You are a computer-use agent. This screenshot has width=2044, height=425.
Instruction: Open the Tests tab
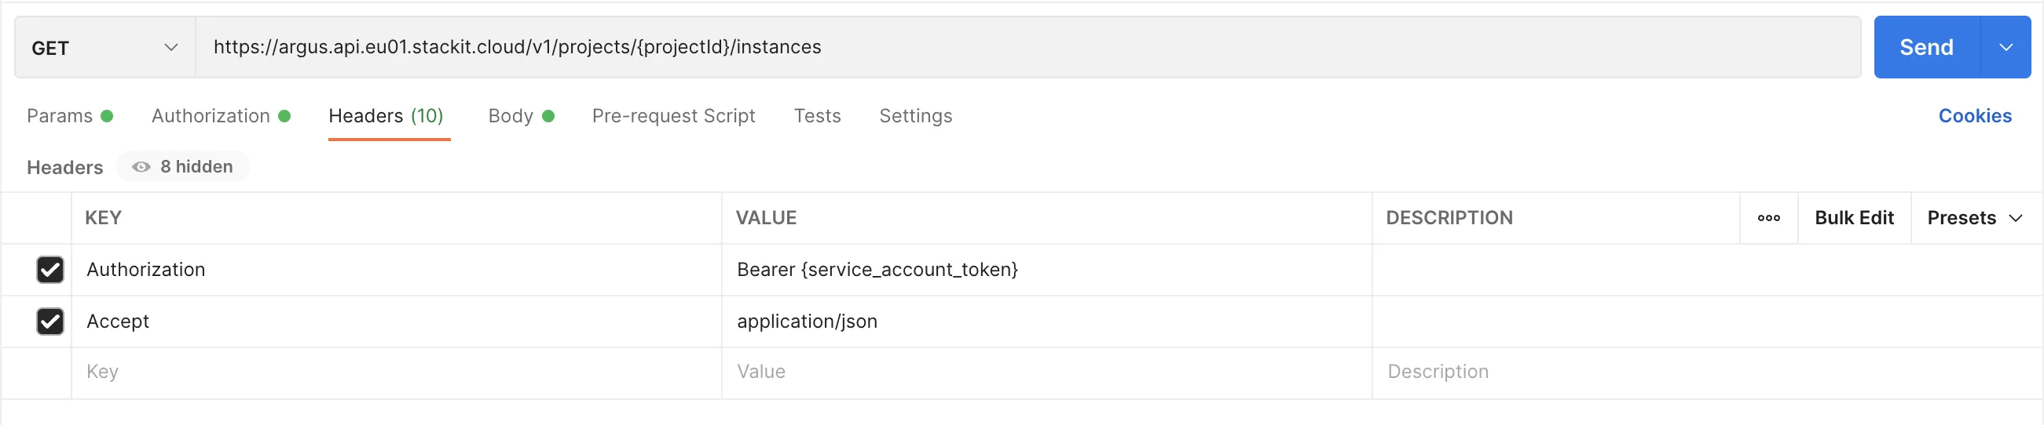[816, 116]
